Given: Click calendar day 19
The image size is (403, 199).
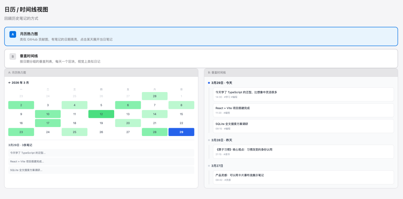Looking at the screenshot, I should click(101, 123).
